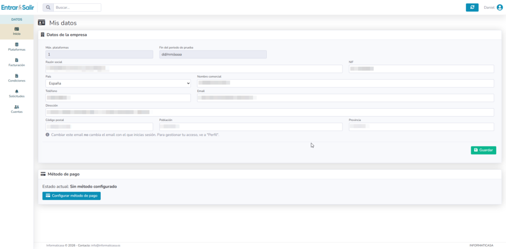Click the building icon beside Datos de la empresa
506x249 pixels.
pyautogui.click(x=42, y=35)
